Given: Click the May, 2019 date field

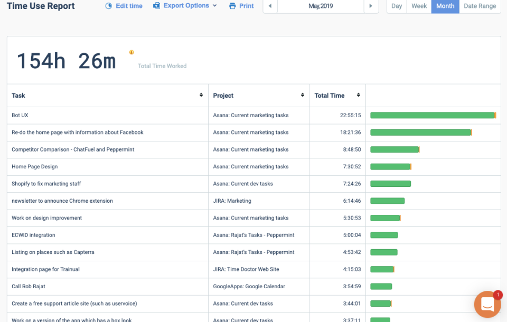Looking at the screenshot, I should [321, 6].
